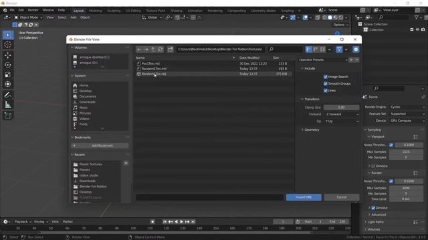Exclude Collection from view layer checkbox
The height and width of the screenshot is (240, 428).
point(412,29)
